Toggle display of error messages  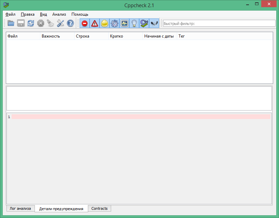tap(84, 23)
